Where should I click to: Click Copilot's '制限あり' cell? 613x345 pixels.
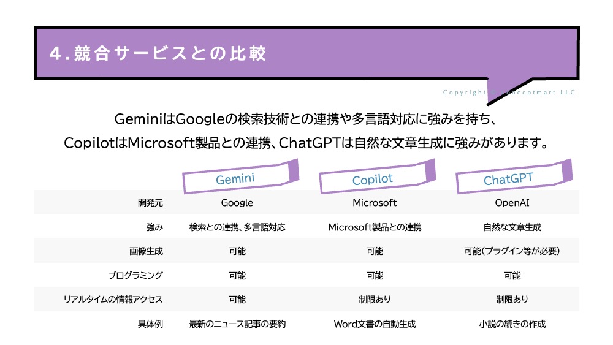[375, 300]
